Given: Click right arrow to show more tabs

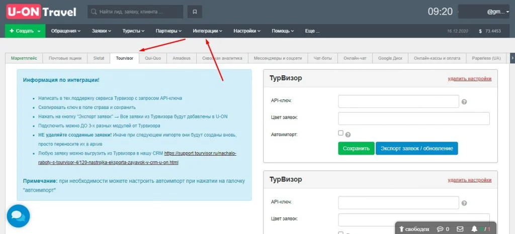Looking at the screenshot, I should [512, 58].
